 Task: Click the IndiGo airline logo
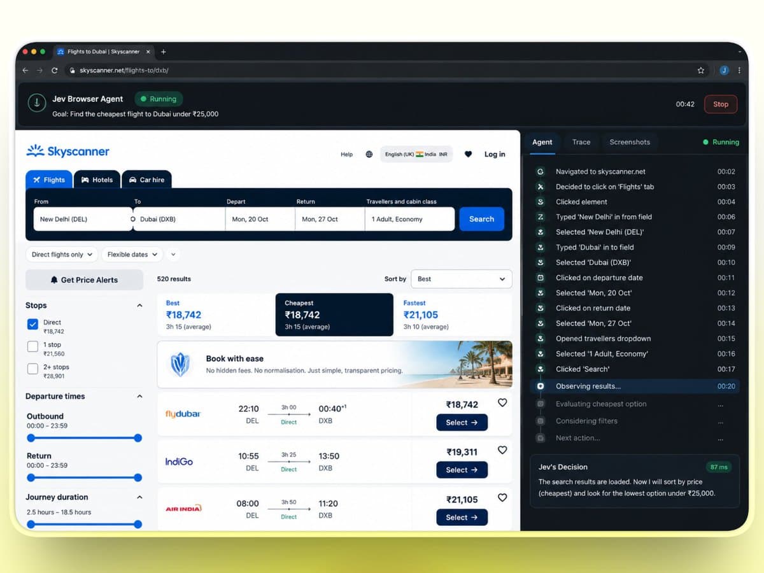179,462
